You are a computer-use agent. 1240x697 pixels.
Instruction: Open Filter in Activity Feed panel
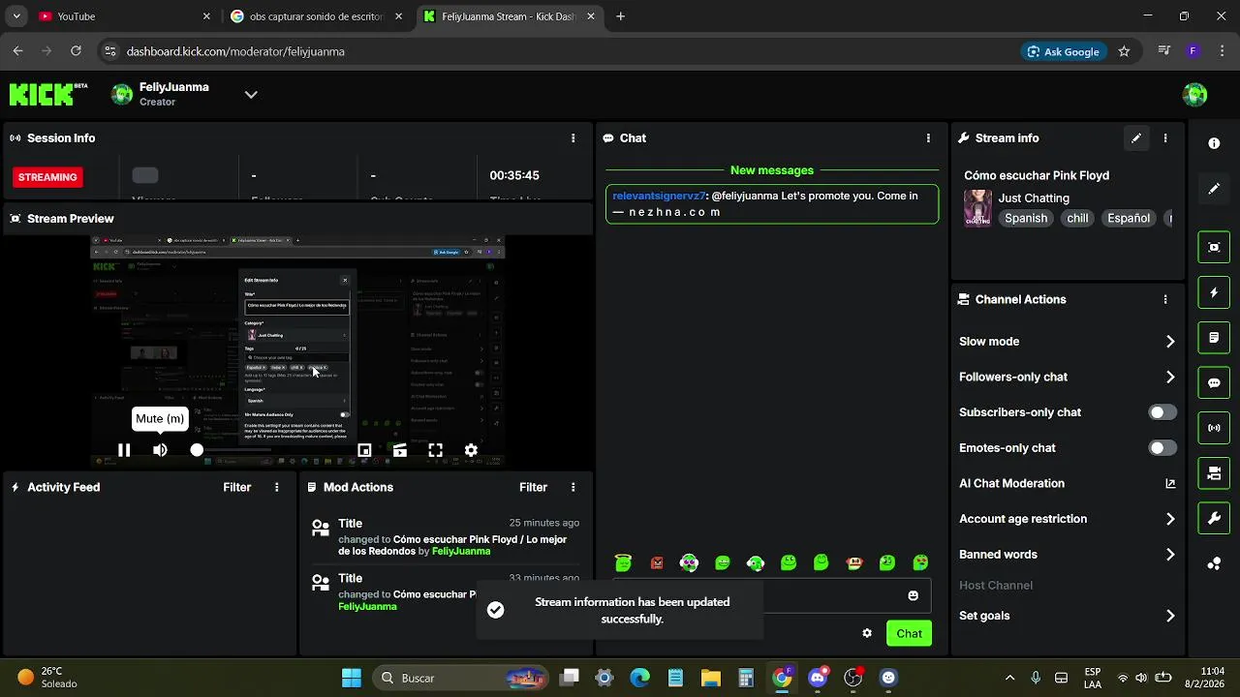tap(237, 488)
